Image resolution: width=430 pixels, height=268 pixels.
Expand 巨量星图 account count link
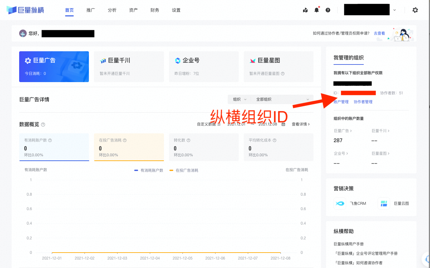(x=381, y=154)
